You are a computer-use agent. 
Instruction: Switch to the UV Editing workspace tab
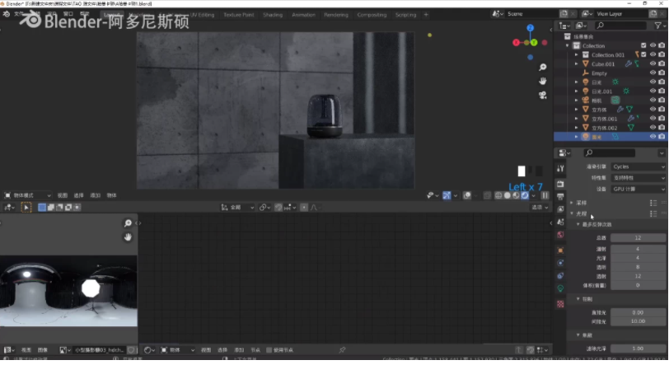point(203,15)
